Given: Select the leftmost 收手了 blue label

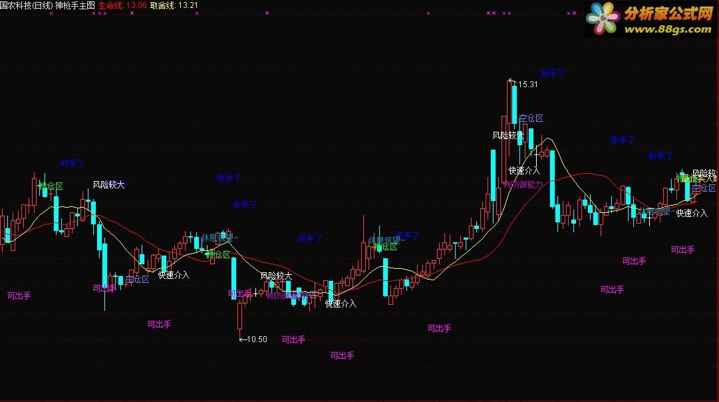Looking at the screenshot, I should (72, 163).
